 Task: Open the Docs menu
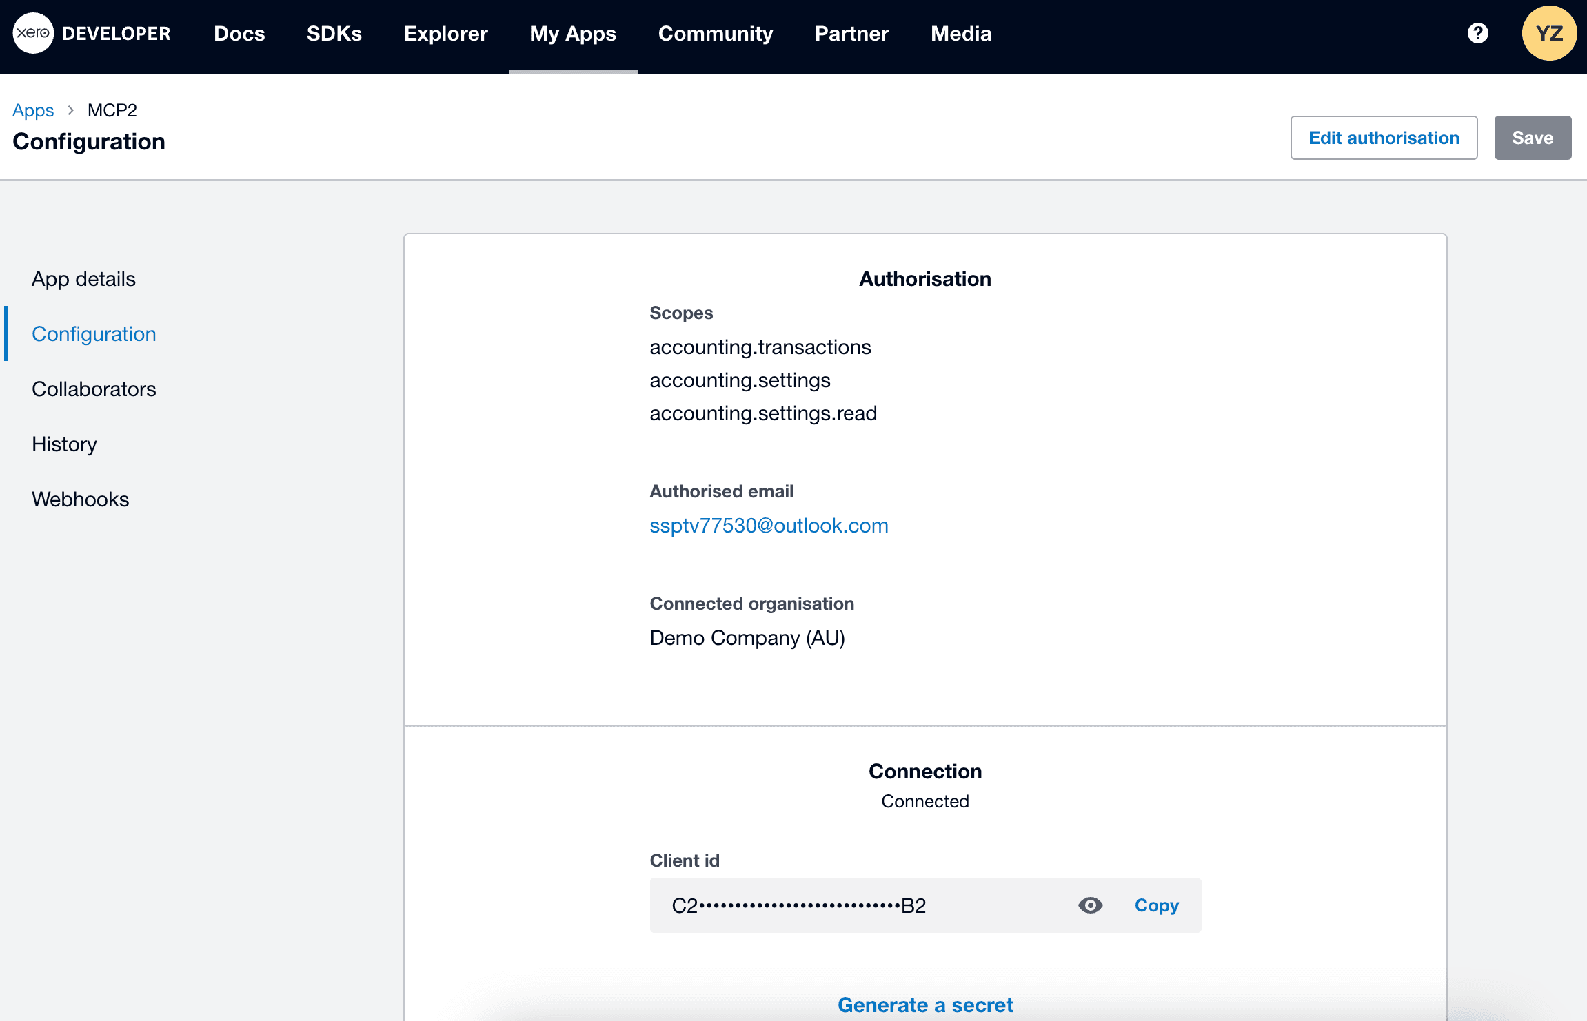click(239, 33)
